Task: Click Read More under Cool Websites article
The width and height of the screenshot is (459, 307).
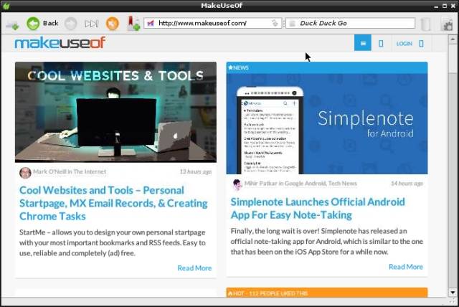Action: (194, 268)
